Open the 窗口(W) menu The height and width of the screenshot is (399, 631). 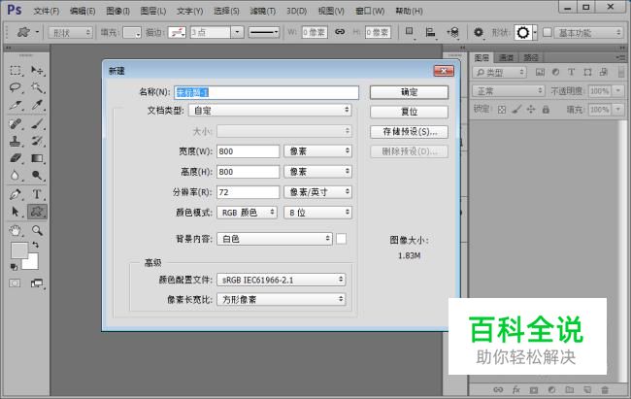click(370, 11)
